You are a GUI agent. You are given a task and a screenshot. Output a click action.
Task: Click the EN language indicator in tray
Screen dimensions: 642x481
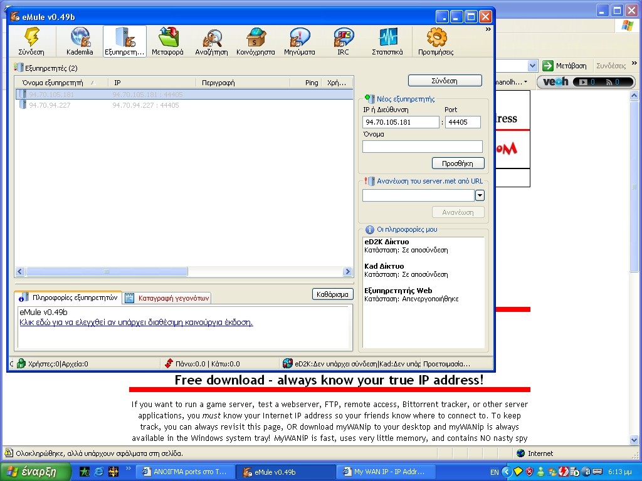tap(494, 472)
